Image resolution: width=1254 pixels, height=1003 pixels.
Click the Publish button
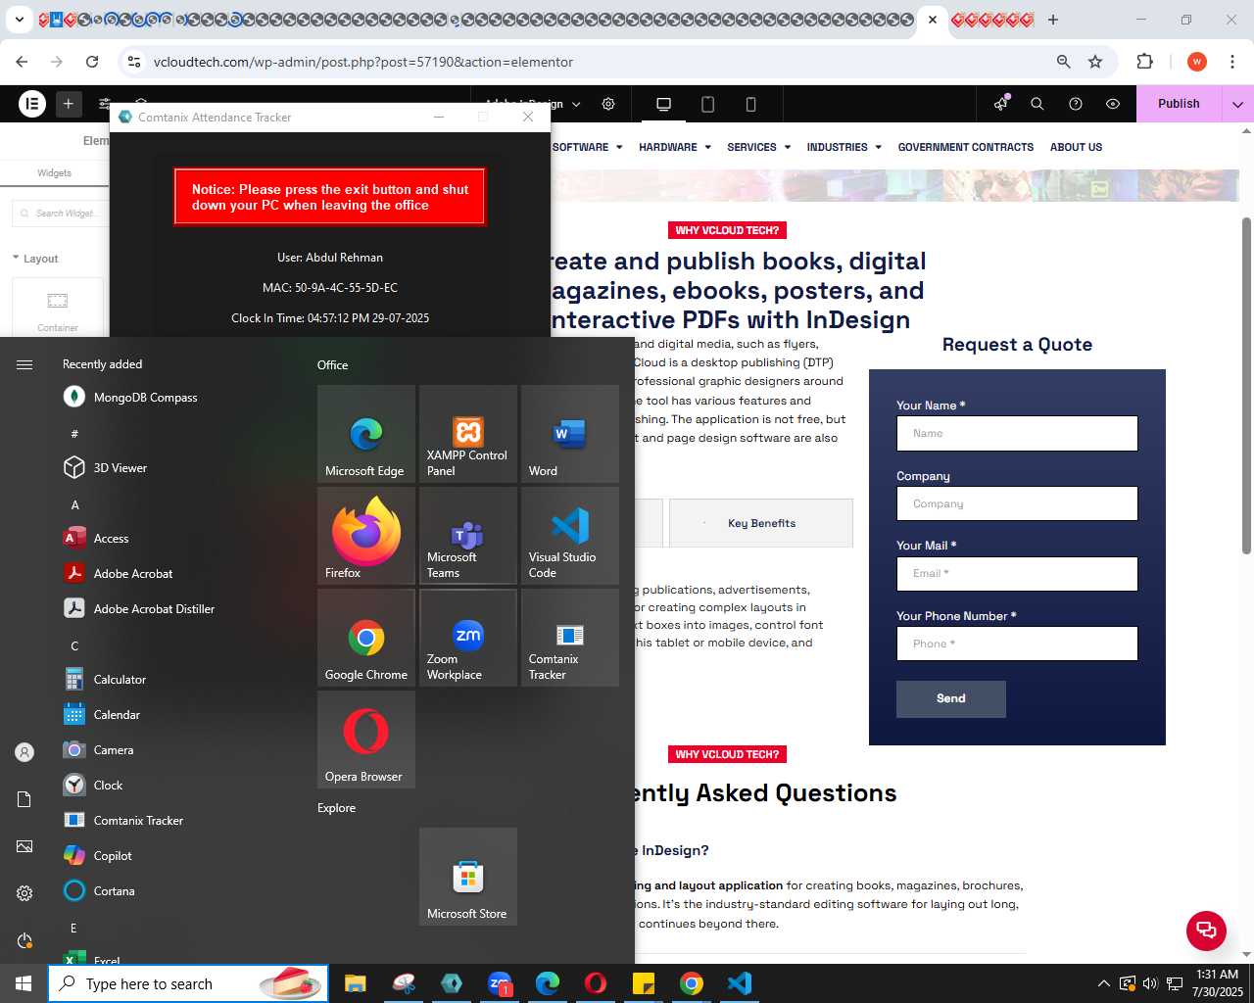click(1179, 104)
